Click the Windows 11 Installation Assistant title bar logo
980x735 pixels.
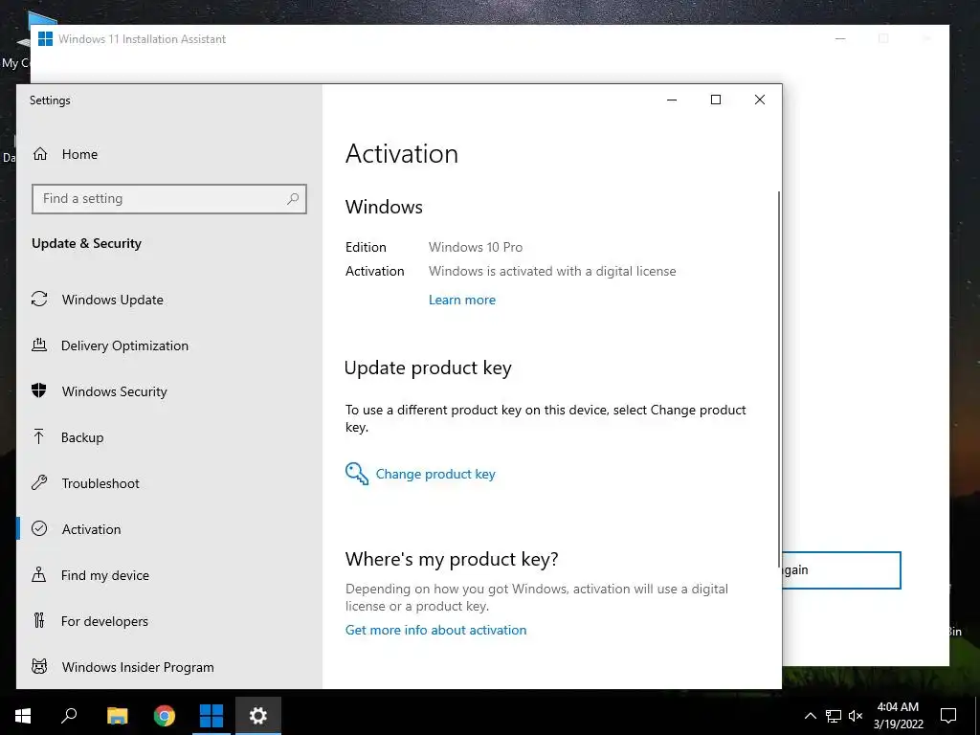pos(45,38)
